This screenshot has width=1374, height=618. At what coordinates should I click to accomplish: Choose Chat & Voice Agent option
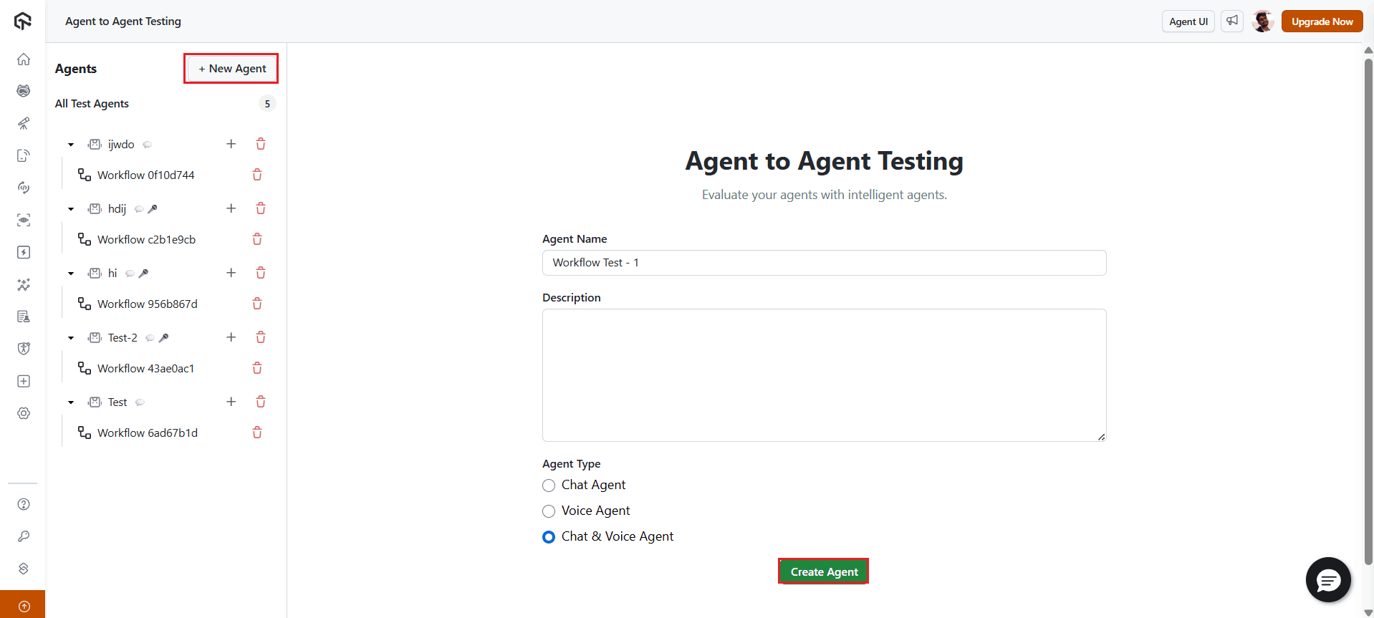tap(548, 536)
